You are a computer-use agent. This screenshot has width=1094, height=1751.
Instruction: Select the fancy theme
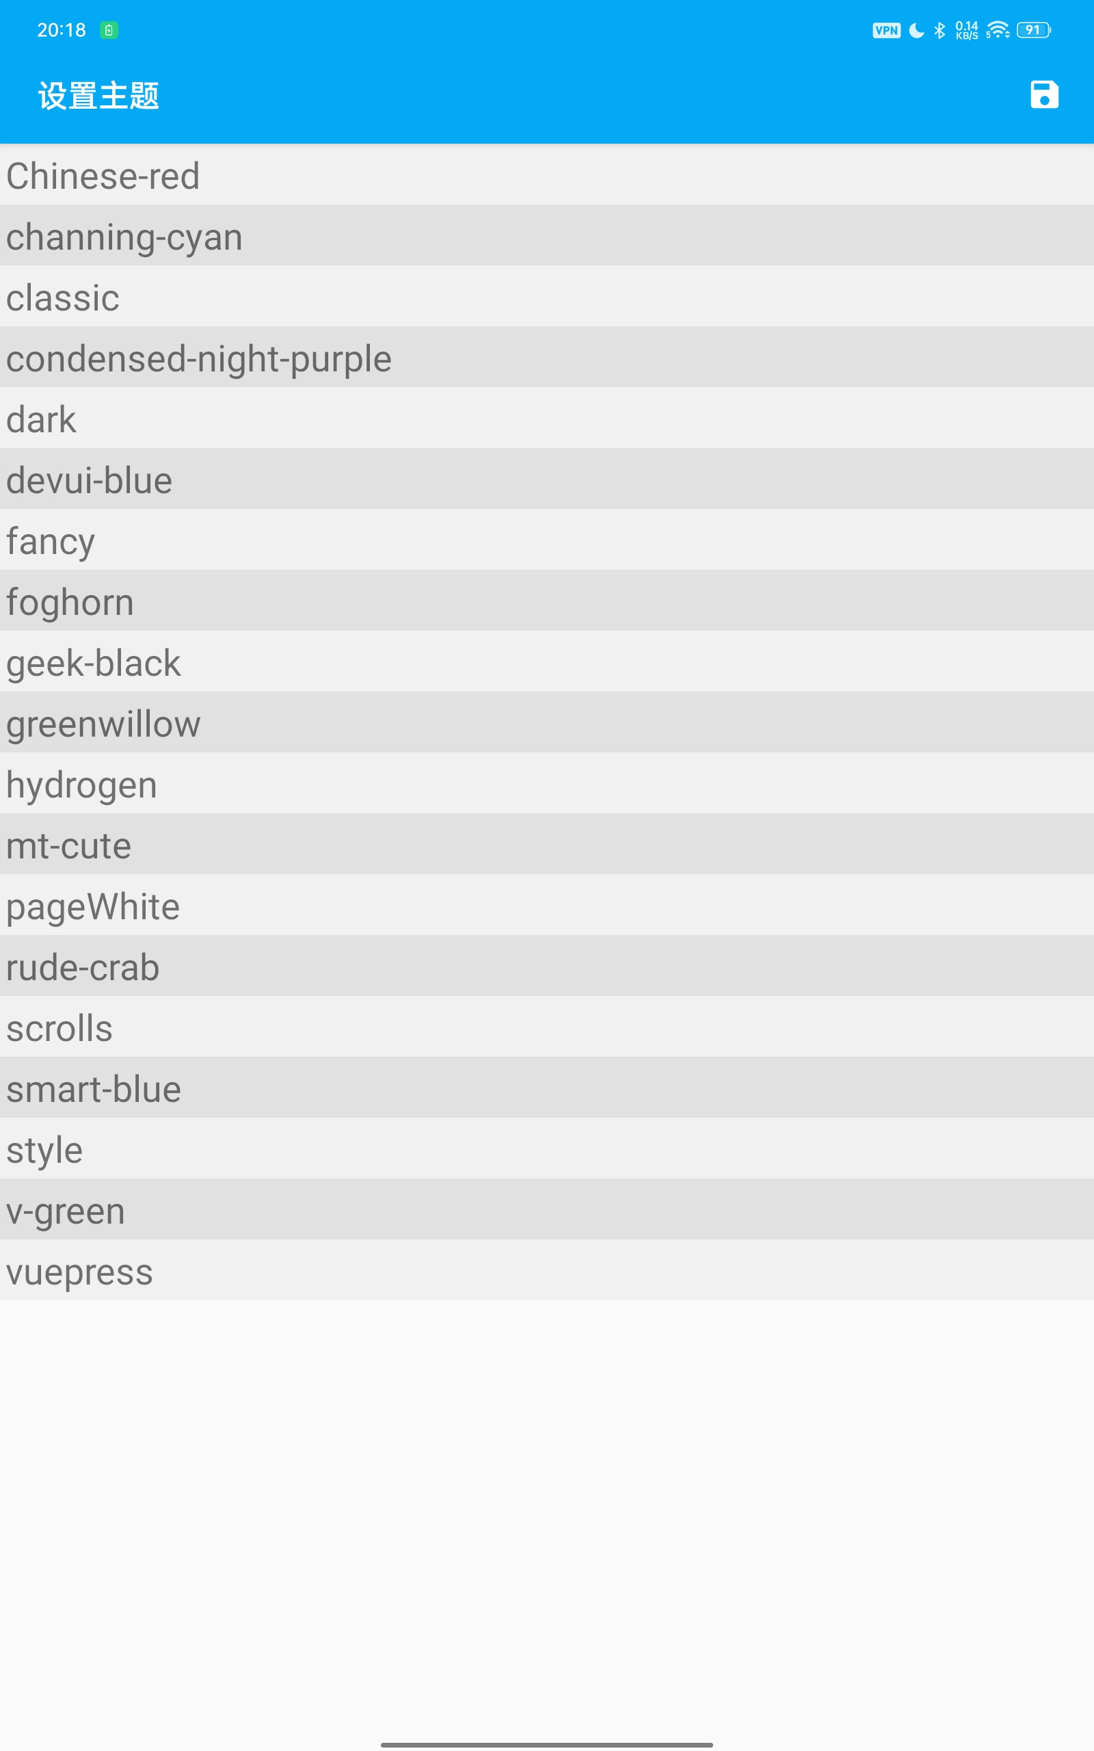547,539
